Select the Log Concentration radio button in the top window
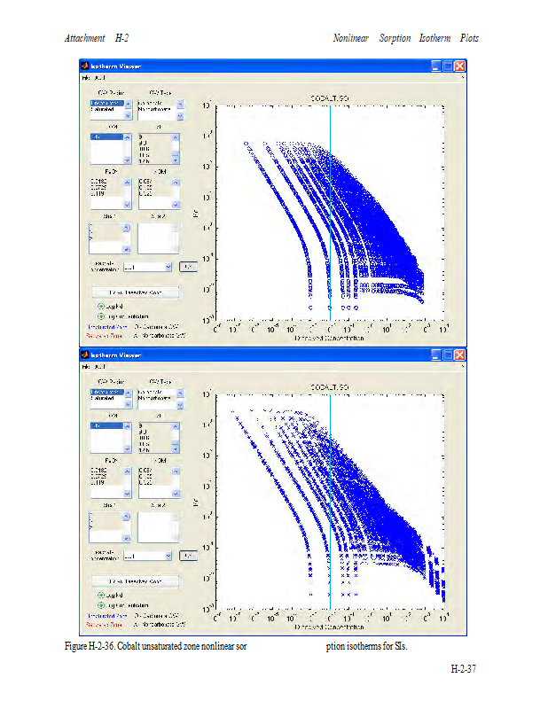The width and height of the screenshot is (548, 709). pyautogui.click(x=101, y=316)
